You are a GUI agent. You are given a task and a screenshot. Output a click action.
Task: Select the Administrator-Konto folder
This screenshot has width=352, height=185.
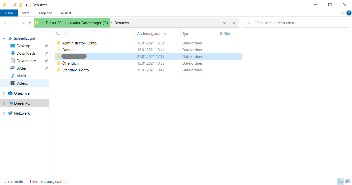coord(79,43)
